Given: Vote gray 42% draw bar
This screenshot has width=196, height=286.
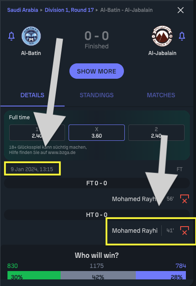Looking at the screenshot, I should click(x=98, y=275).
